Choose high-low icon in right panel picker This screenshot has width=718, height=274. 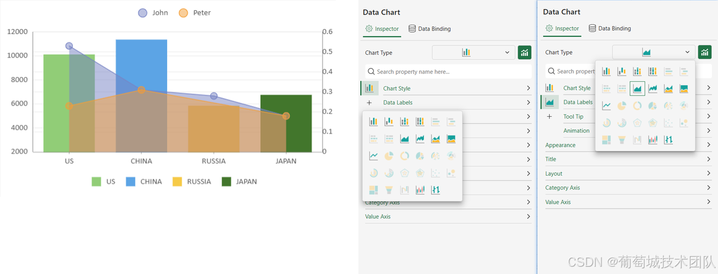coord(669,140)
